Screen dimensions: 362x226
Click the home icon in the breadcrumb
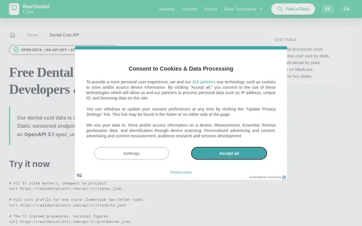(12, 35)
